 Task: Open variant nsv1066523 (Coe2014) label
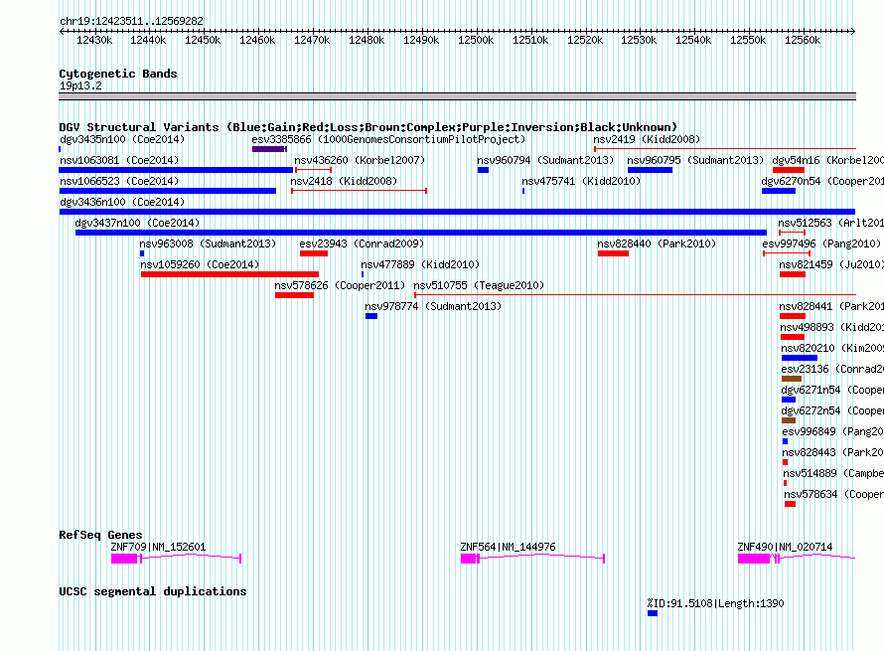point(119,181)
